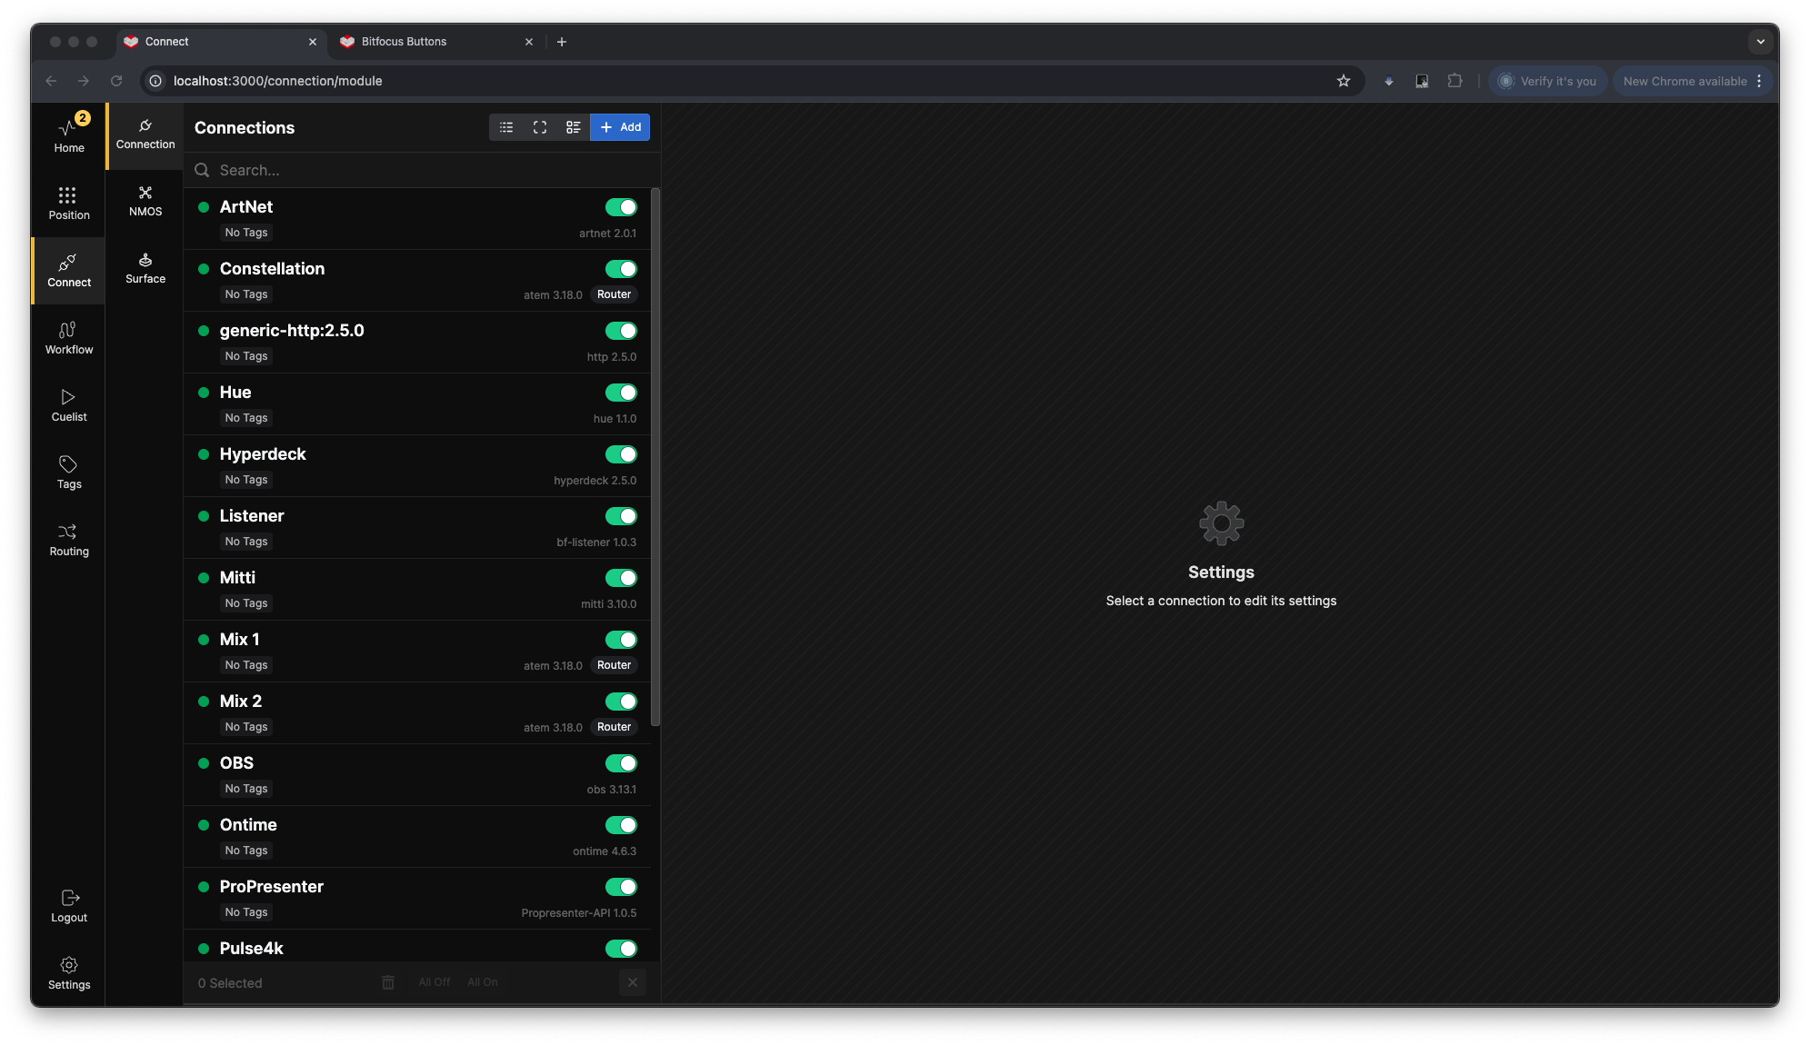
Task: Turn off the ProPresenter connection
Action: [x=622, y=887]
